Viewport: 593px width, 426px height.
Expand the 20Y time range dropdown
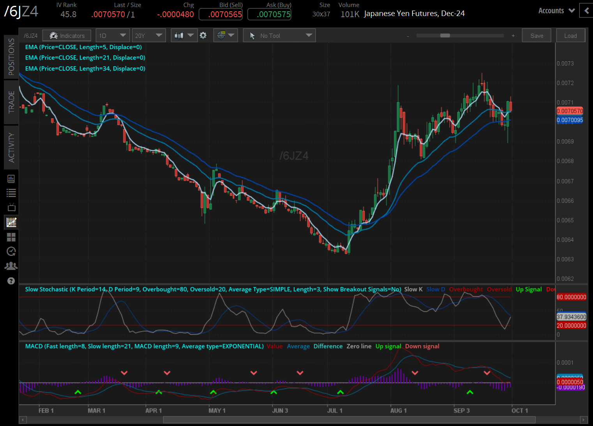(148, 35)
